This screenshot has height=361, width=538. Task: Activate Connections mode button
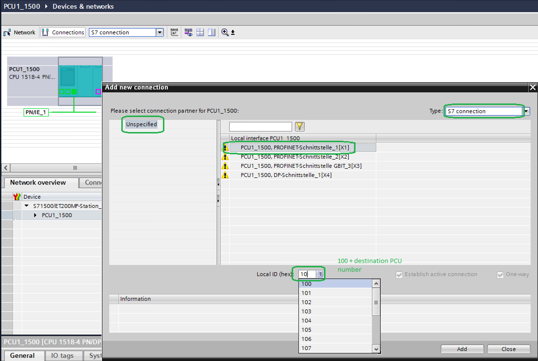(63, 32)
